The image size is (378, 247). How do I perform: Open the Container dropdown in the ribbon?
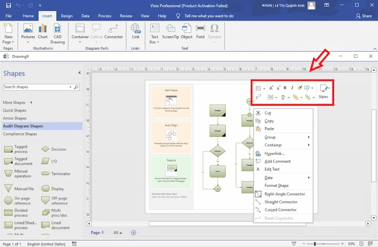(80, 43)
